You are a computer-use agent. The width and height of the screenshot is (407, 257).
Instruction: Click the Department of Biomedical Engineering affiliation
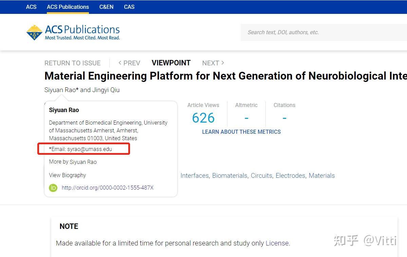tap(108, 130)
